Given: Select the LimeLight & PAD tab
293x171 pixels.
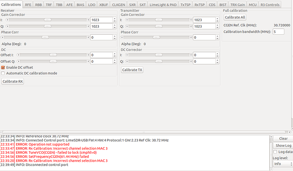Looking at the screenshot, I should [163, 5].
